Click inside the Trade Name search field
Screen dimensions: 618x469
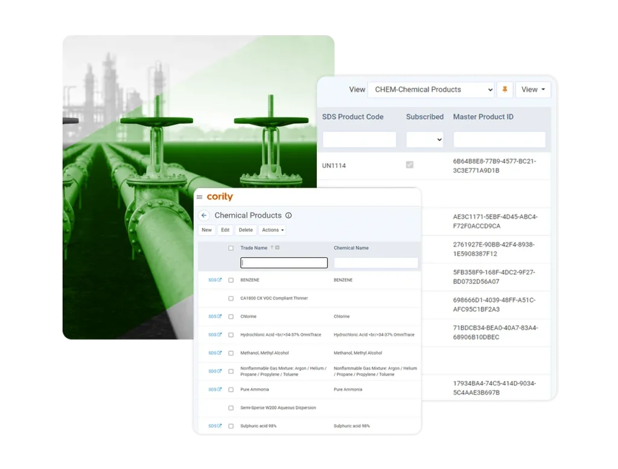[284, 263]
